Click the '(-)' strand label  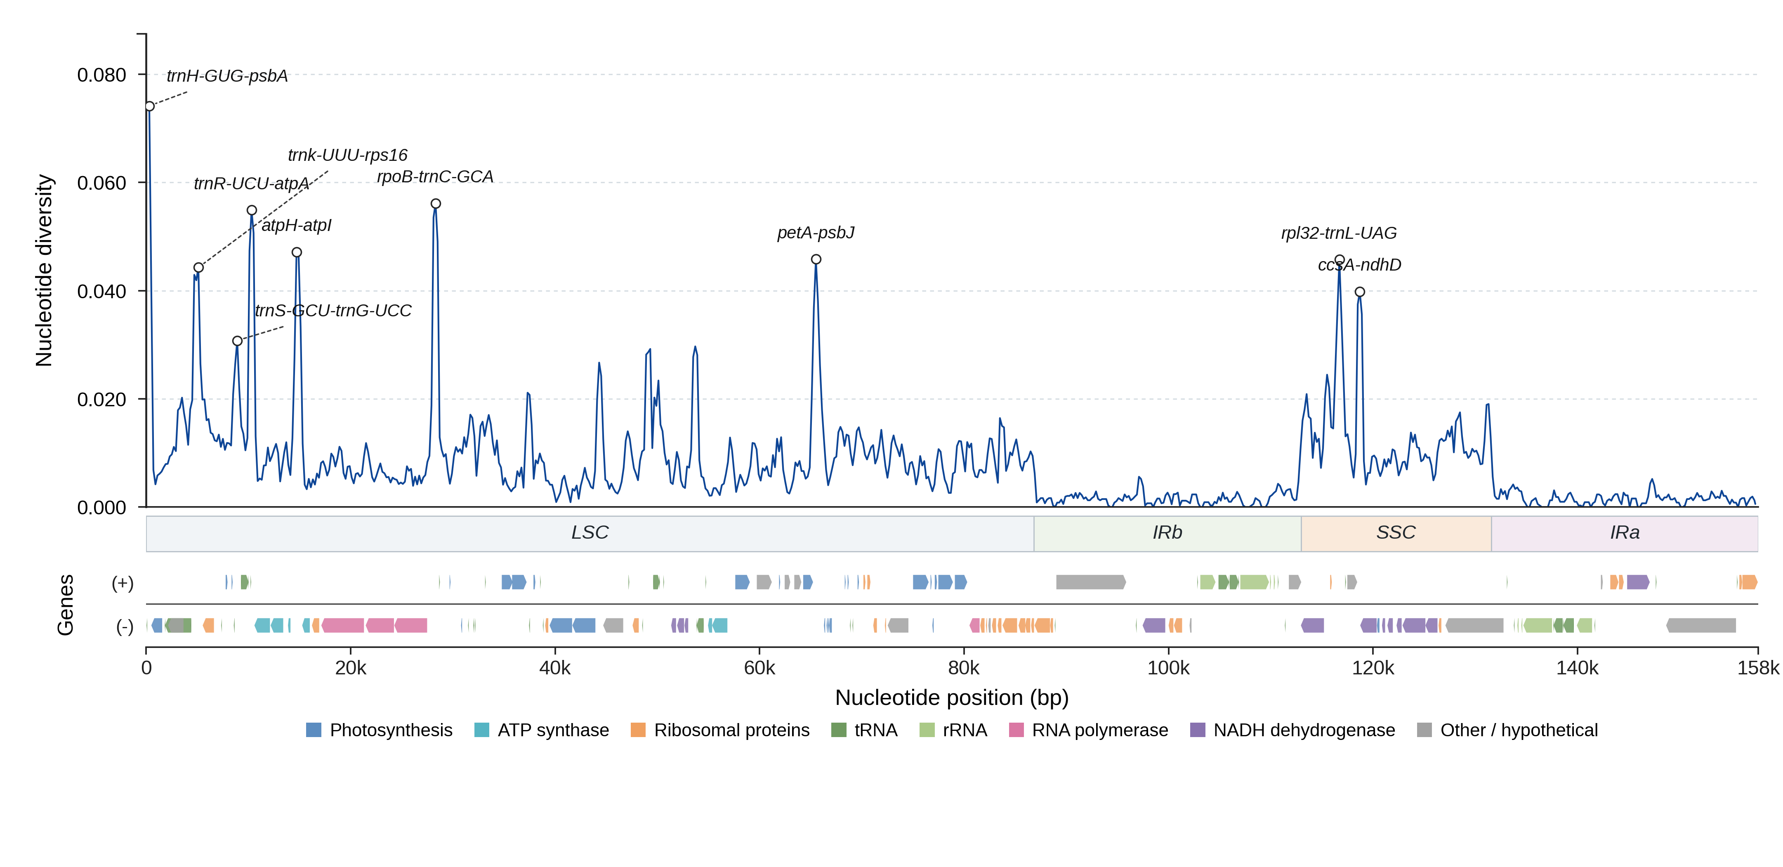pos(125,627)
